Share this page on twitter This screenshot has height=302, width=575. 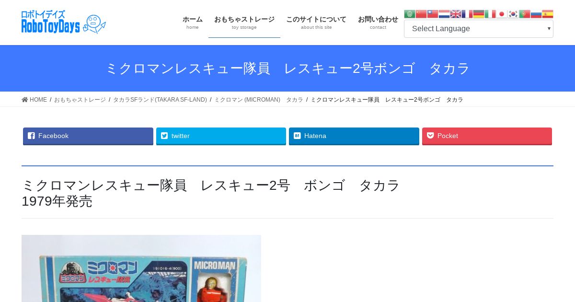point(221,136)
